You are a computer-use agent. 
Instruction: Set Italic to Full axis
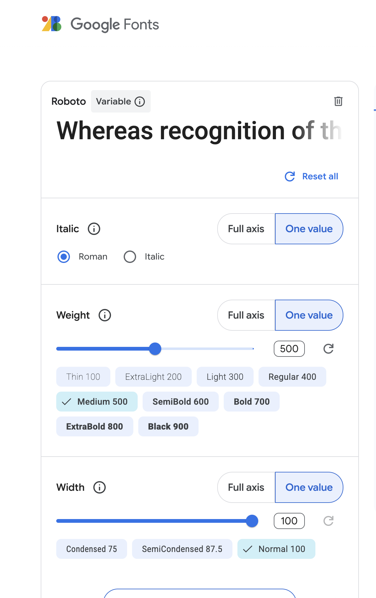tap(246, 229)
